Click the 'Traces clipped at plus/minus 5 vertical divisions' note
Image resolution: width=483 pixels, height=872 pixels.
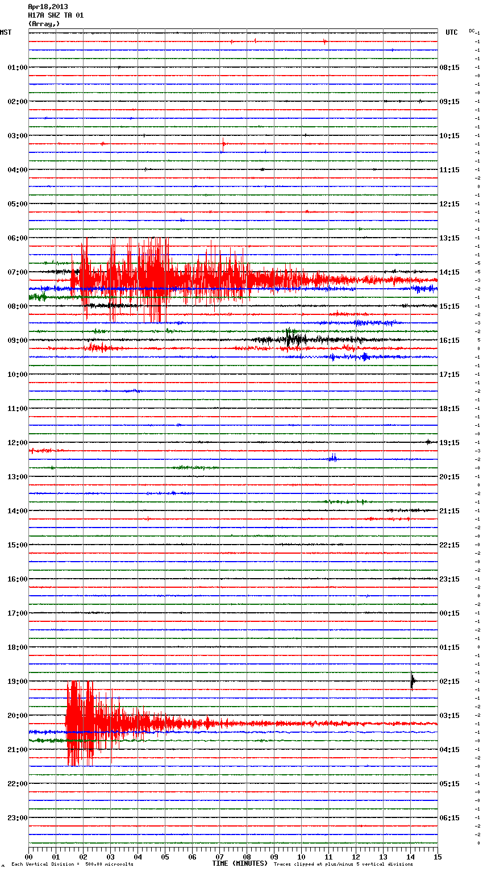[343, 865]
